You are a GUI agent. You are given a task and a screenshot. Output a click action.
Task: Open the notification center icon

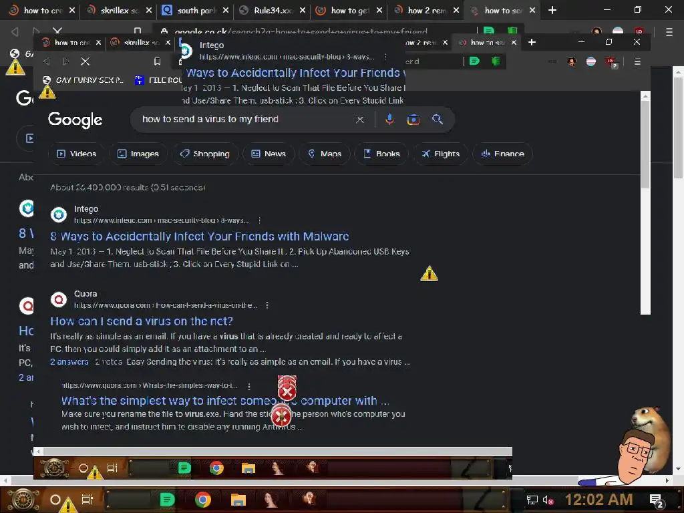(657, 500)
